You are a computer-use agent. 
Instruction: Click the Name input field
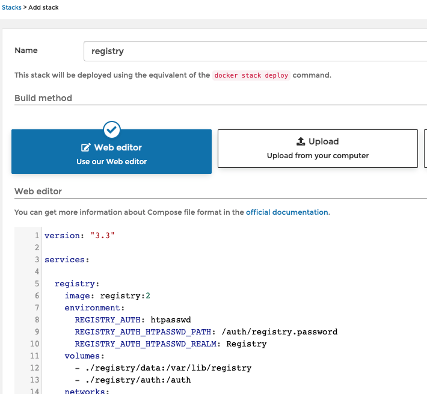coord(255,51)
